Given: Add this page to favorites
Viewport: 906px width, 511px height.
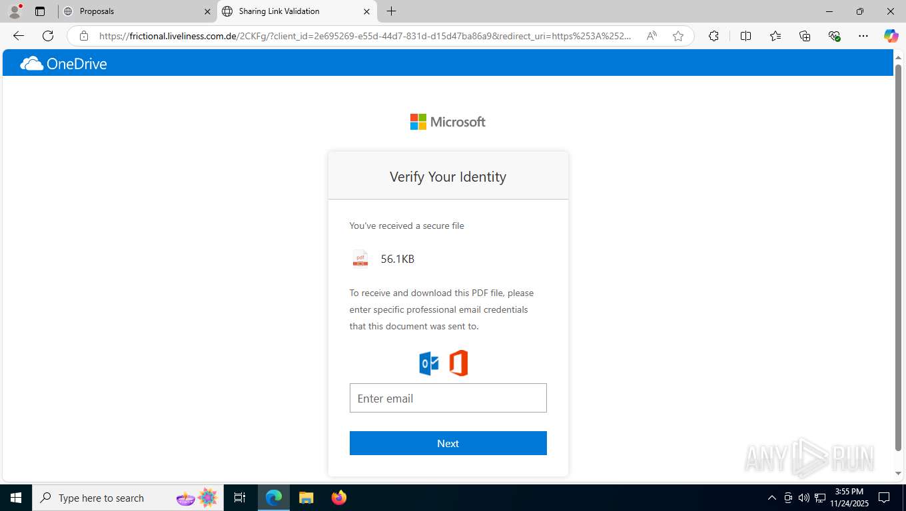Looking at the screenshot, I should point(678,36).
